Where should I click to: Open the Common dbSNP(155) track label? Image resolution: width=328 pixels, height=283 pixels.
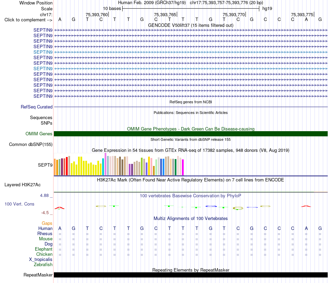click(x=31, y=144)
